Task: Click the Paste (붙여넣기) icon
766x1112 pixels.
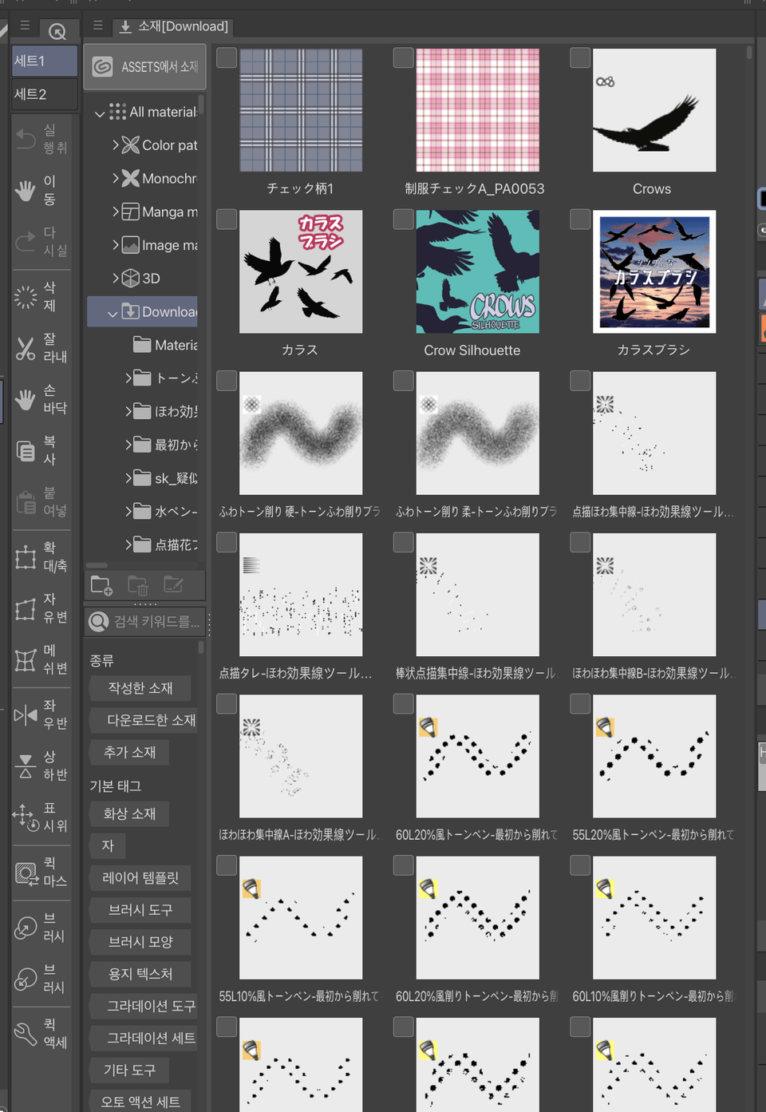Action: click(26, 502)
